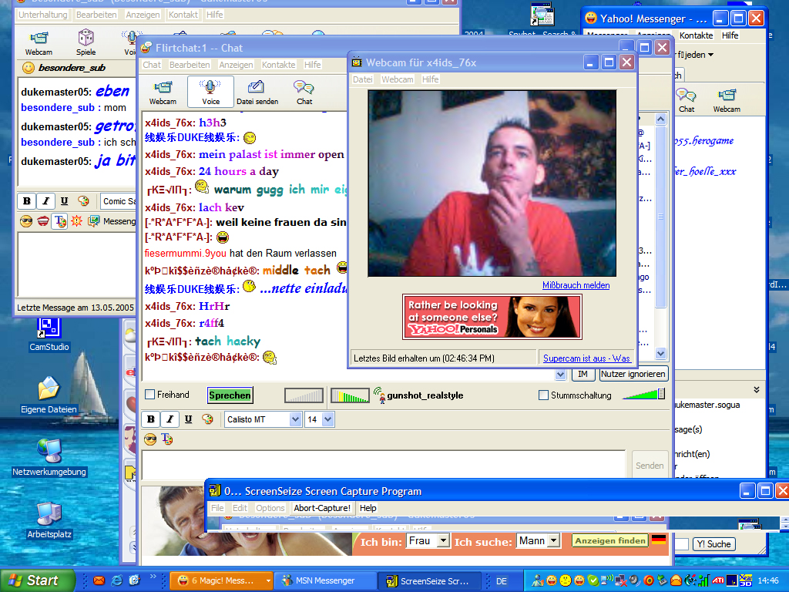The height and width of the screenshot is (592, 789).
Task: Open the Calisto MT font dropdown
Action: tap(295, 419)
